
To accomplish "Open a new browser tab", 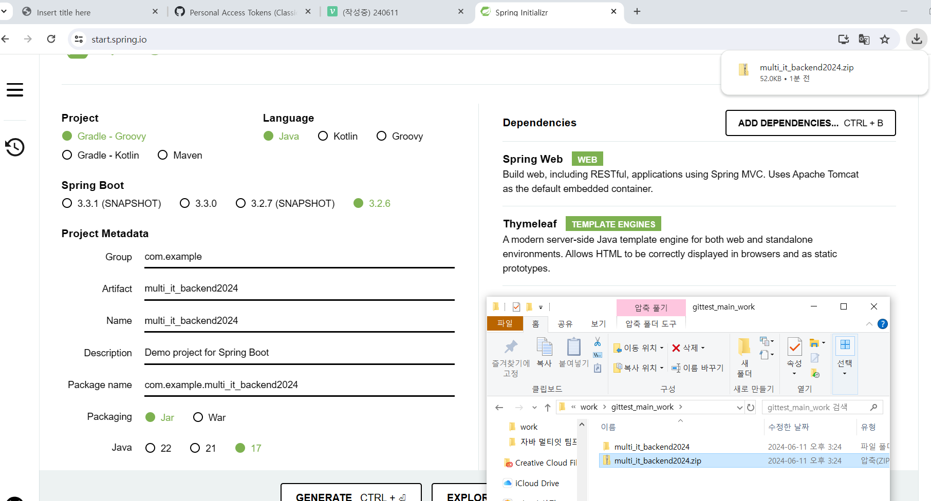I will click(x=637, y=11).
